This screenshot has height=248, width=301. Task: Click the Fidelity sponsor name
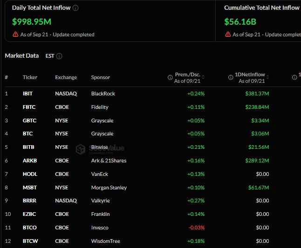(100, 107)
